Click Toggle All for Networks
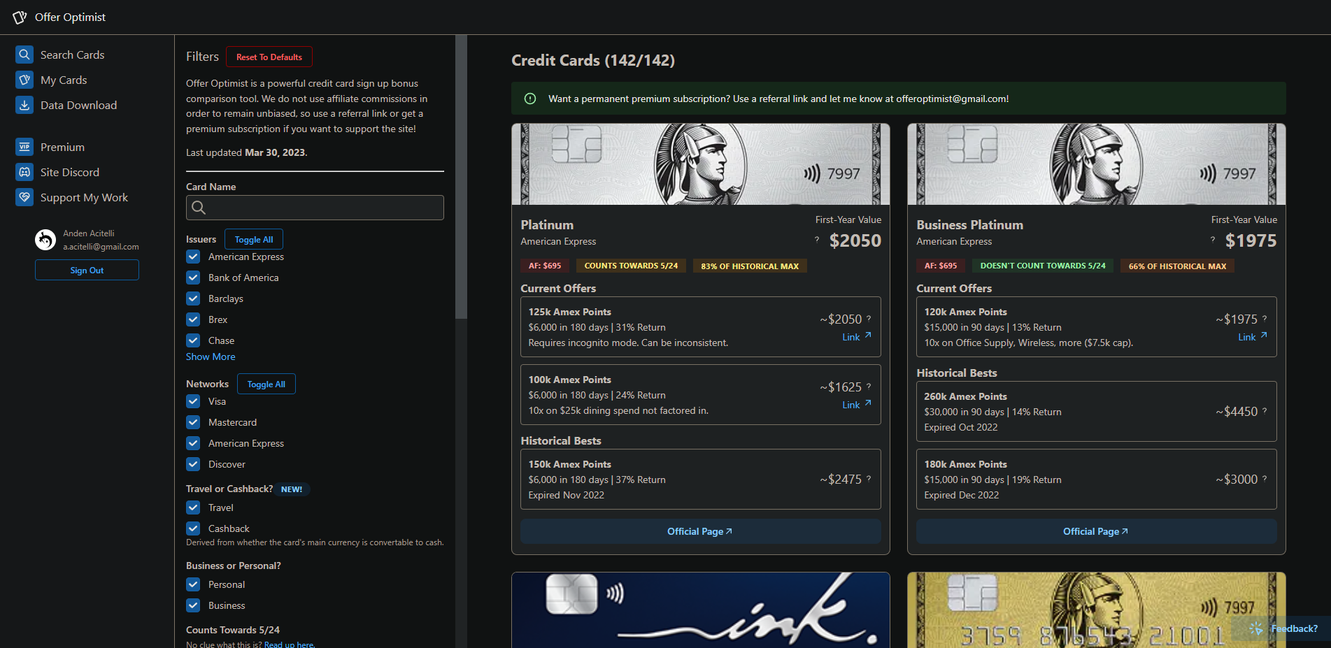 coord(266,384)
